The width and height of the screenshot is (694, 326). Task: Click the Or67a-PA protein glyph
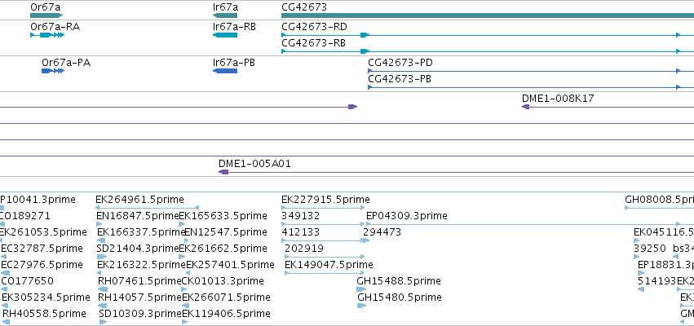pos(53,71)
